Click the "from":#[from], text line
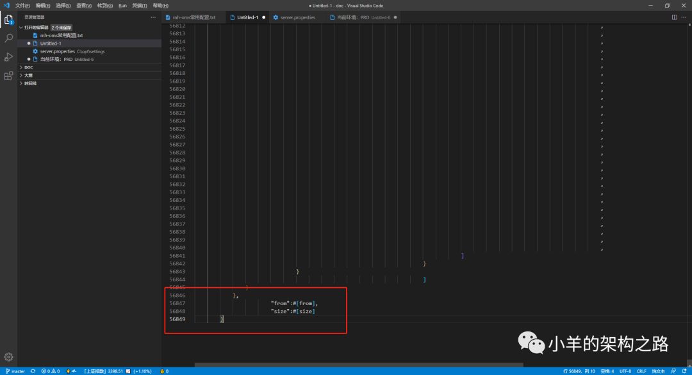692x375 pixels. coord(294,303)
